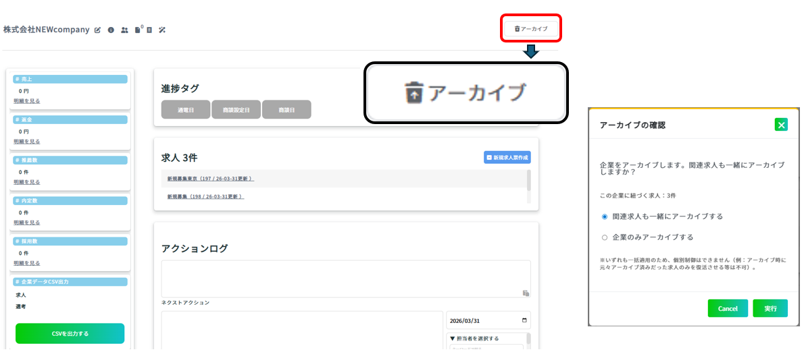Select 関連求人も一緒にアーカイブする radio option
The width and height of the screenshot is (804, 354).
605,216
